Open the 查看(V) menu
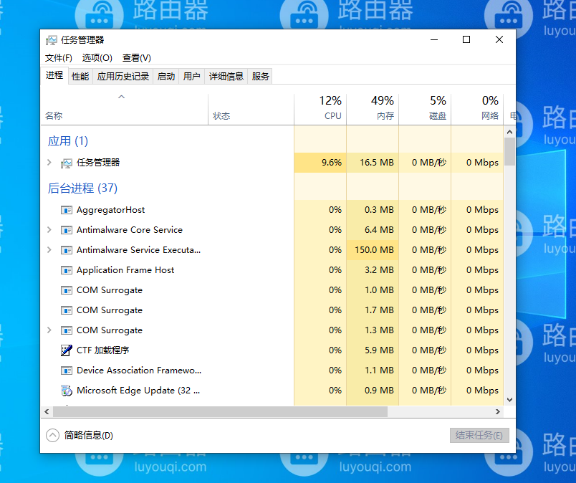 137,58
